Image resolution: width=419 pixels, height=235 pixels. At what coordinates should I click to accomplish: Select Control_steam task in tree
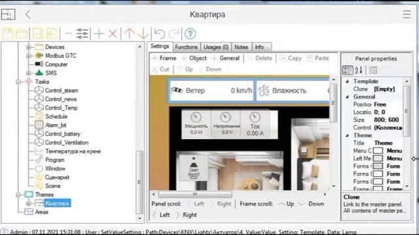[62, 91]
